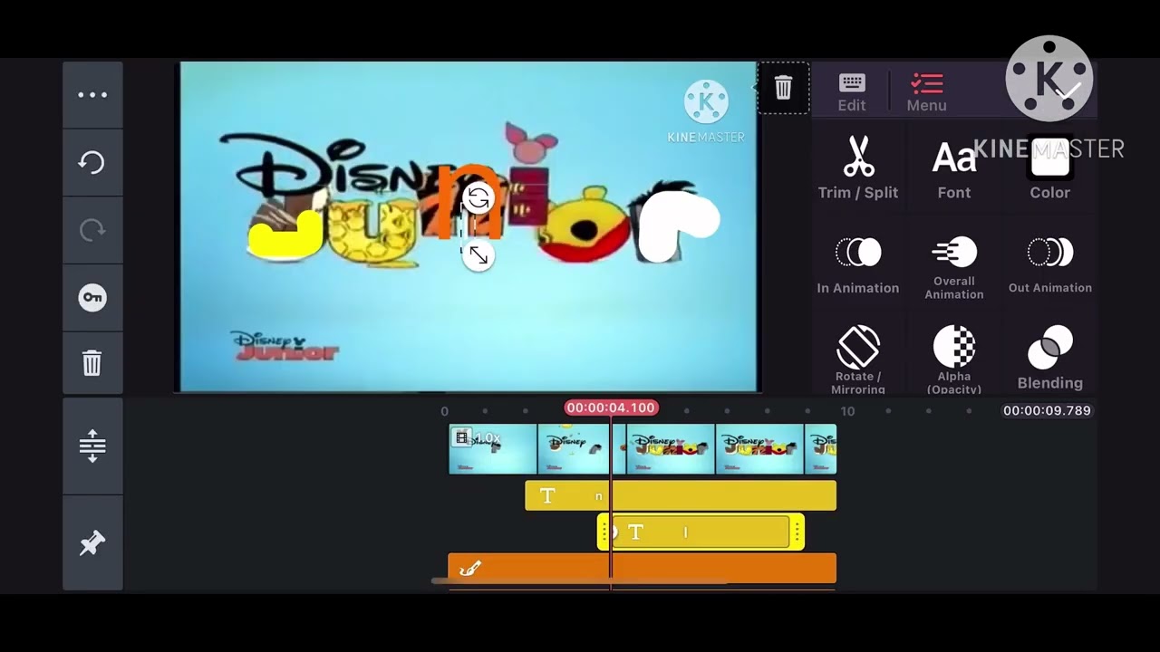Screen dimensions: 1160x652
Task: Click the redo arrow icon
Action: (x=92, y=230)
